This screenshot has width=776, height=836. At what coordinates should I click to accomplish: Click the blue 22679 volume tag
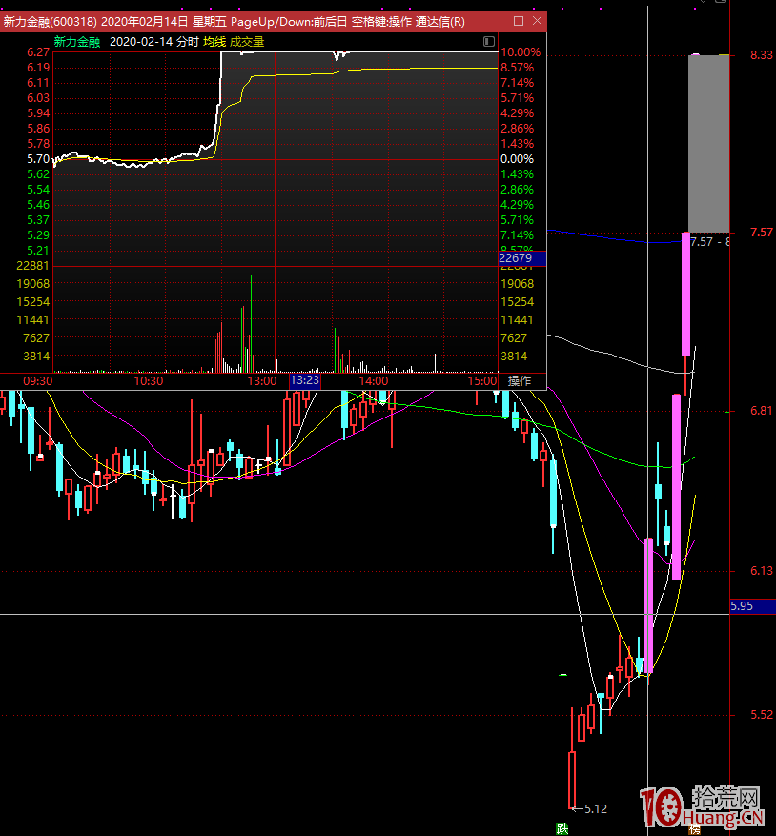point(516,257)
